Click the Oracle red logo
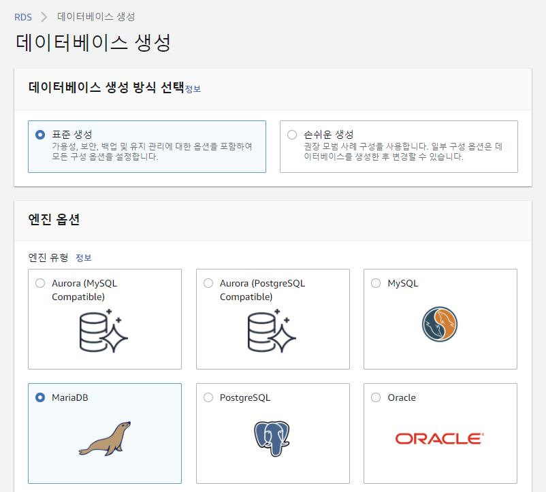Screen dimensions: 546x492 pos(440,438)
